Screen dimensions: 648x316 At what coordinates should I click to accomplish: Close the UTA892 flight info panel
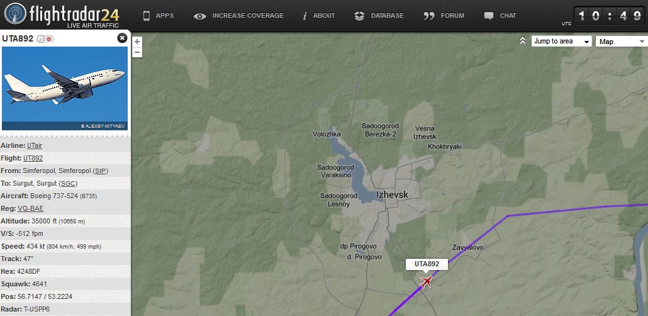122,38
